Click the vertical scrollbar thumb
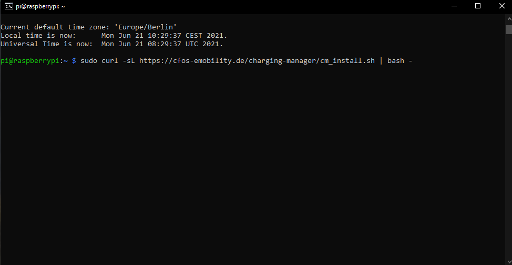 click(508, 29)
